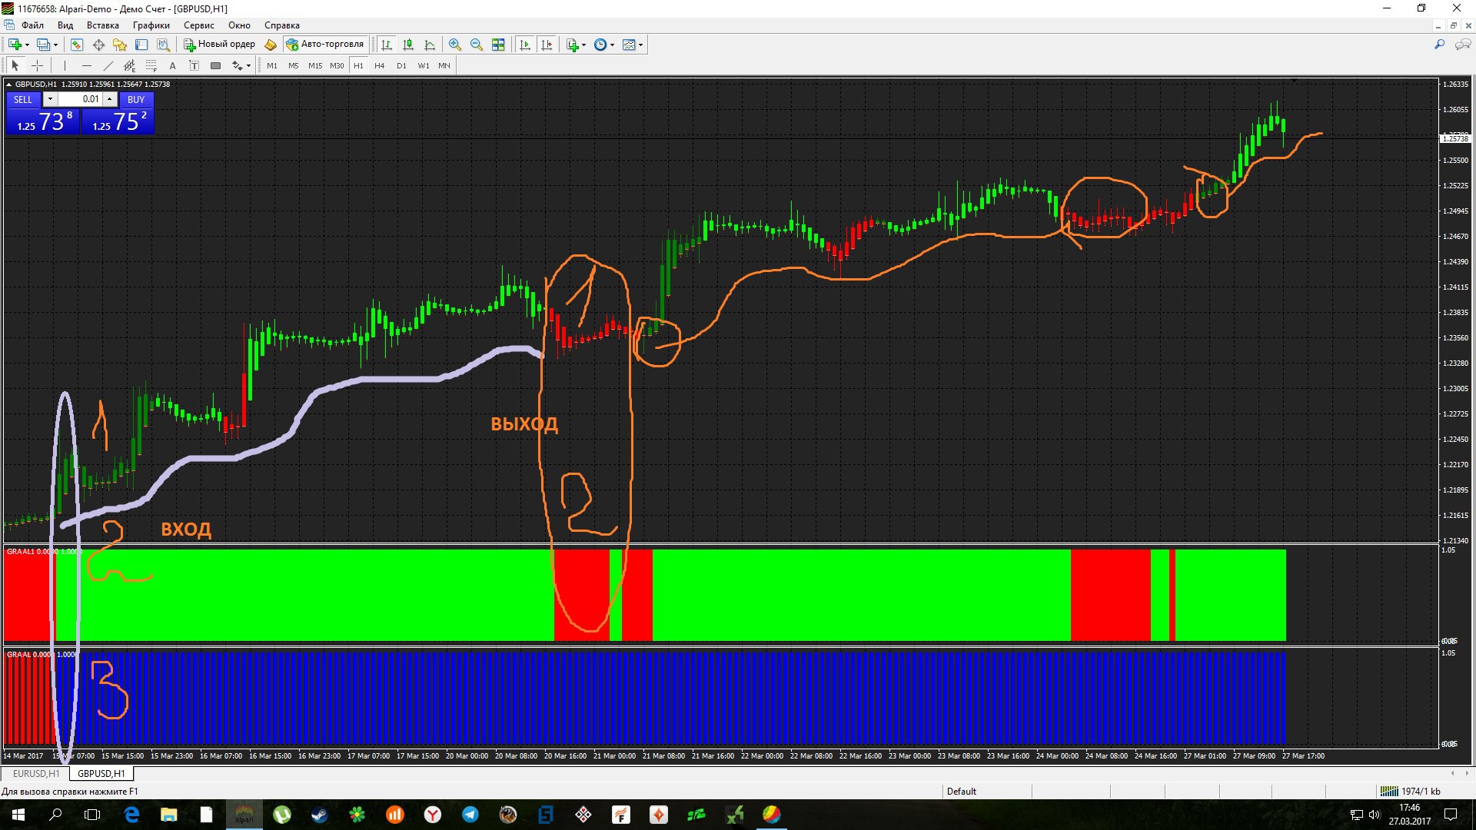Toggle the Terminal panel icon
The height and width of the screenshot is (830, 1476).
pos(141,45)
